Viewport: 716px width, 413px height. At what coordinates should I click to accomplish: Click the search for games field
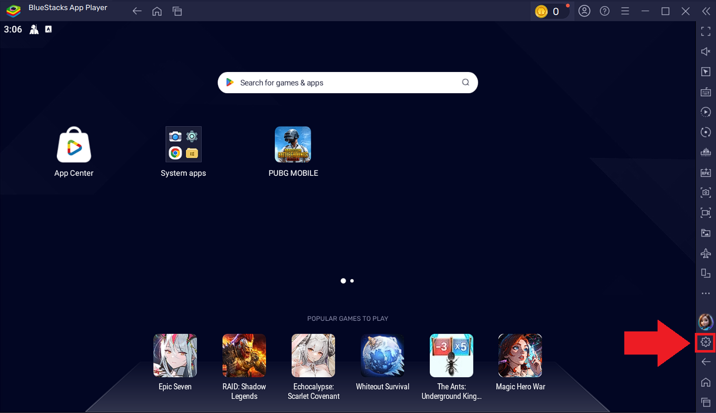[x=348, y=82]
